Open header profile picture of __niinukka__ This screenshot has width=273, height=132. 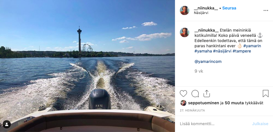click(x=184, y=10)
